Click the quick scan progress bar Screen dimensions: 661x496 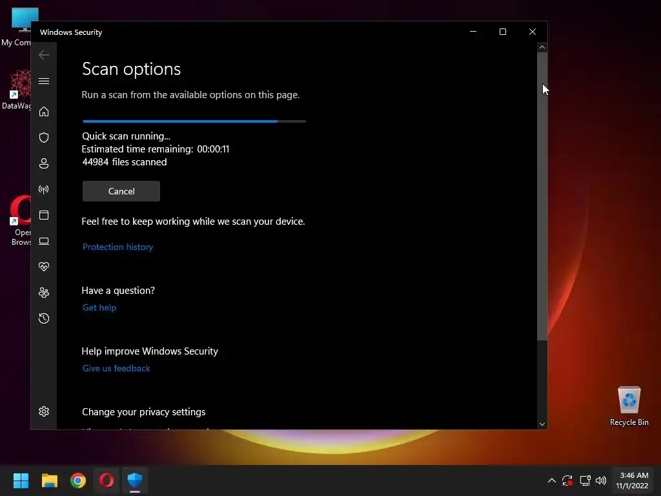(x=194, y=121)
